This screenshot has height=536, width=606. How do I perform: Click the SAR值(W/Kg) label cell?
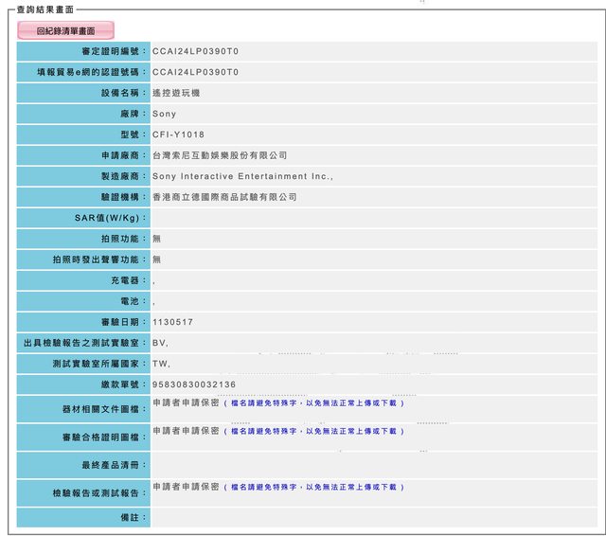click(83, 218)
